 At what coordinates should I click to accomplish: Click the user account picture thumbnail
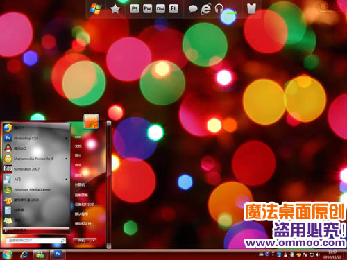91,121
